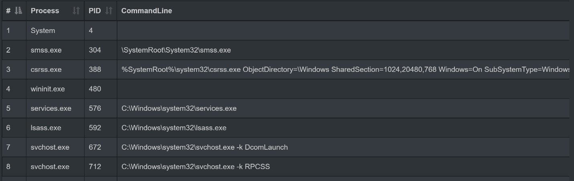Click PID value 576
The width and height of the screenshot is (574, 181).
pos(95,108)
